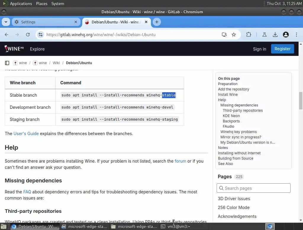Open the System menu
Viewport: 303px width, 230px height.
click(58, 4)
